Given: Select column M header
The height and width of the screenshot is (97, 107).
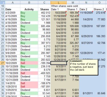Looking at the screenshot, I should click(x=73, y=3).
